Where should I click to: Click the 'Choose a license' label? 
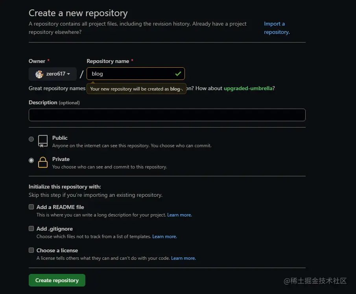[x=57, y=250]
